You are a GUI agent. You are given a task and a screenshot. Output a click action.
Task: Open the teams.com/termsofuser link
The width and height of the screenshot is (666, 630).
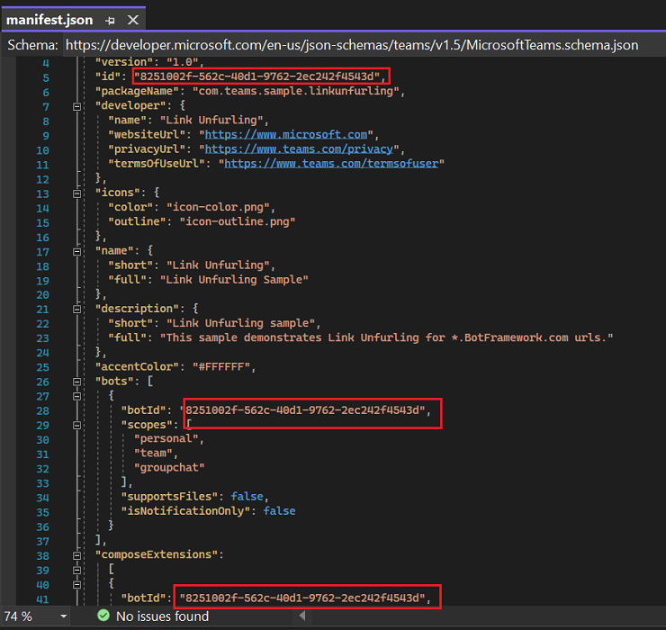click(331, 164)
